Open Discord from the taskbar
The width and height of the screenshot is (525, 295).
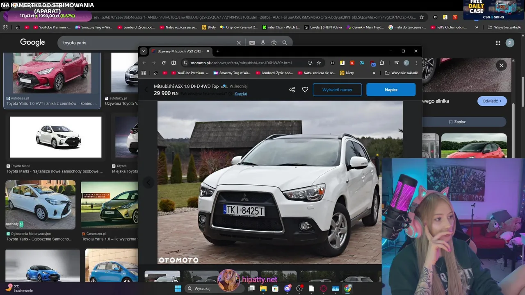[x=288, y=288]
